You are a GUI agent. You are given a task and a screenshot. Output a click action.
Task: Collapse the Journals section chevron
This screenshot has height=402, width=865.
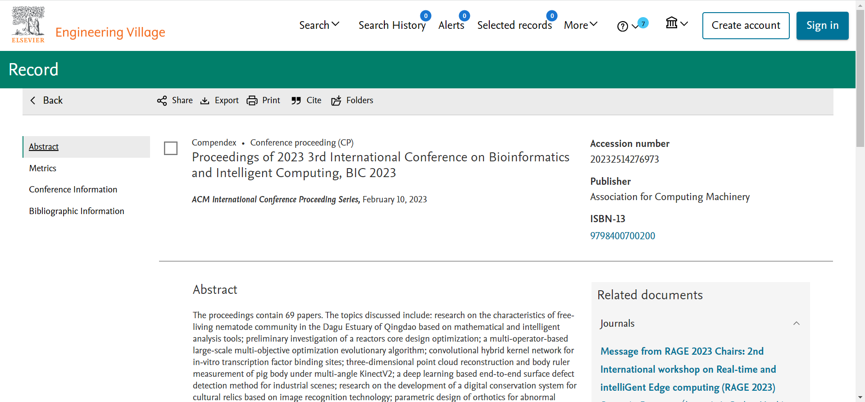click(x=797, y=324)
